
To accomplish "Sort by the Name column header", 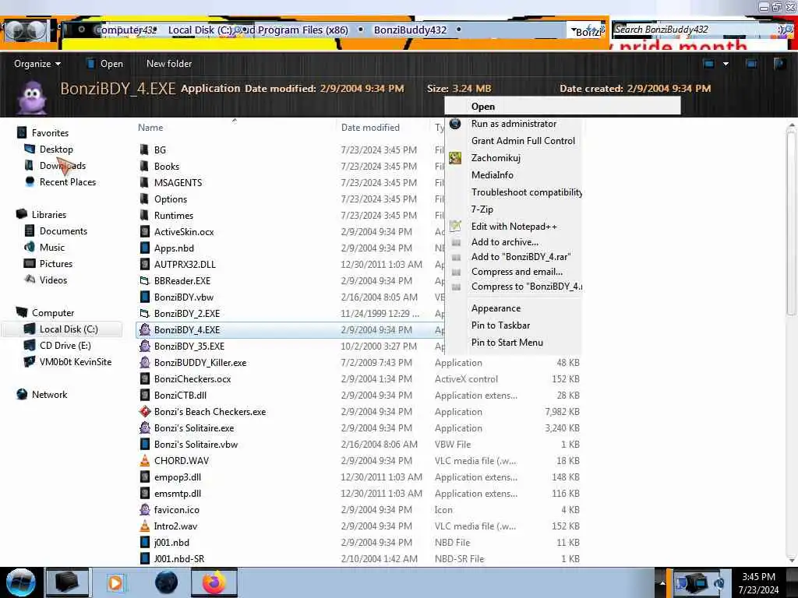I will [x=150, y=128].
